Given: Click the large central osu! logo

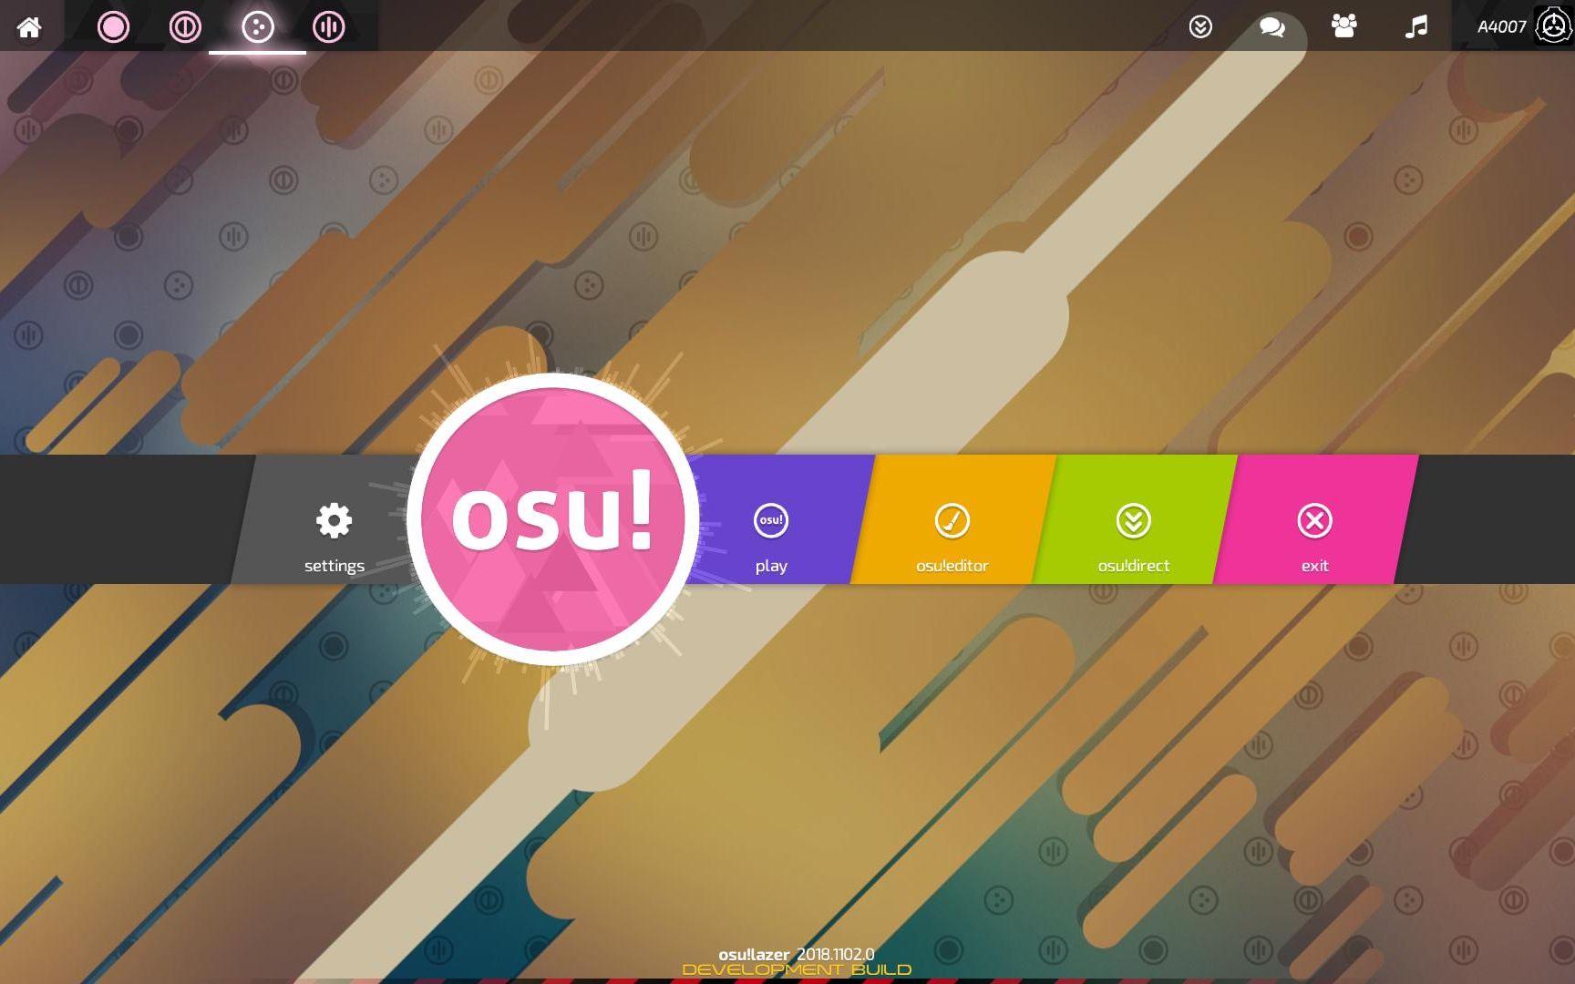Looking at the screenshot, I should coord(555,518).
